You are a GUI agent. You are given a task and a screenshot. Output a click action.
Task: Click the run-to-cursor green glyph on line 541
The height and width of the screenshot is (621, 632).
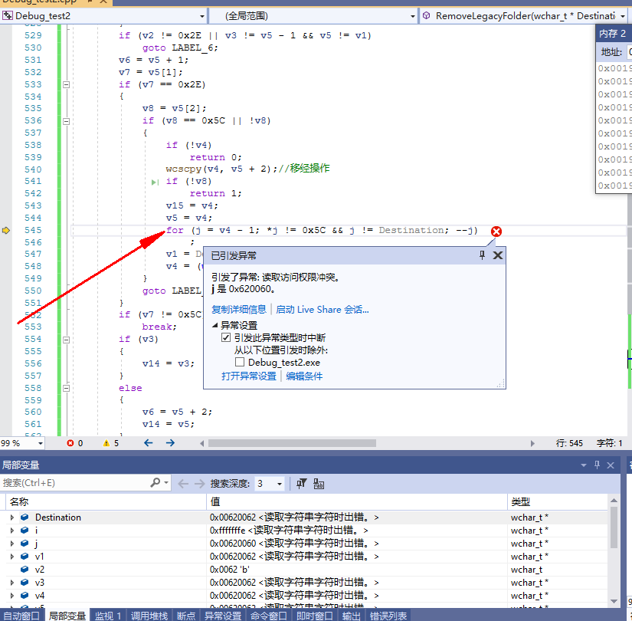pyautogui.click(x=155, y=182)
